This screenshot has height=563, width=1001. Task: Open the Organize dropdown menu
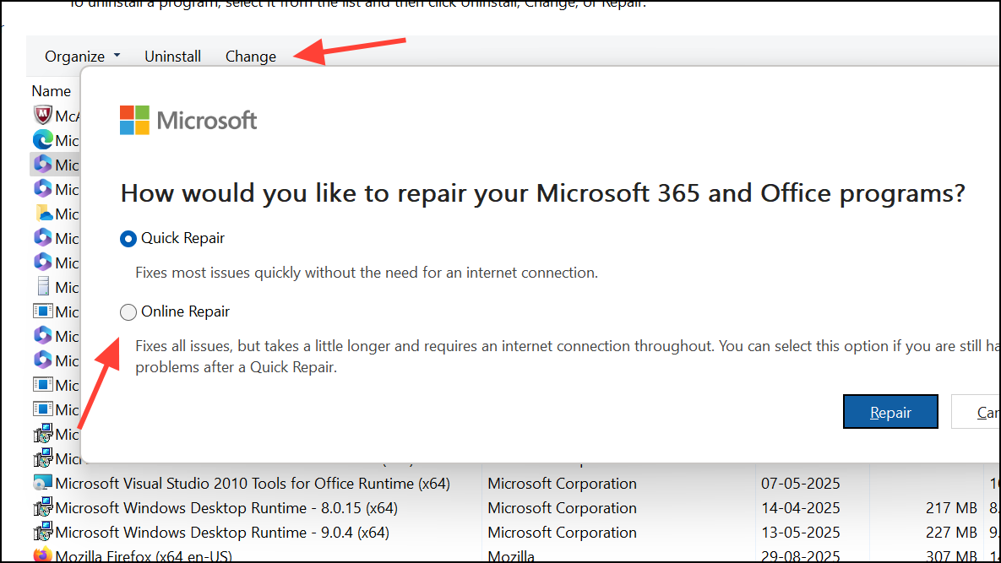82,56
